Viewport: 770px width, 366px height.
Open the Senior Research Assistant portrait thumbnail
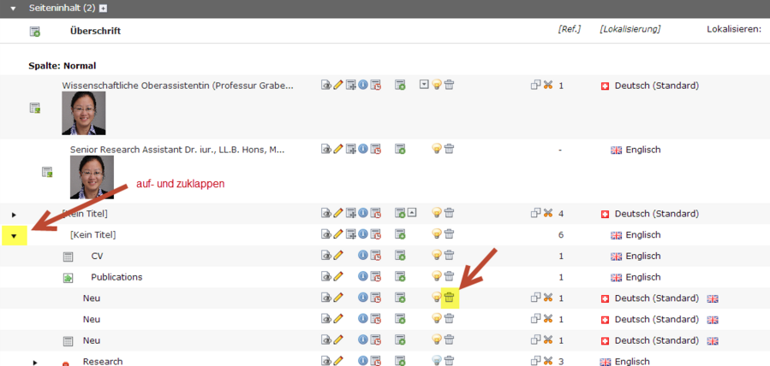[92, 177]
